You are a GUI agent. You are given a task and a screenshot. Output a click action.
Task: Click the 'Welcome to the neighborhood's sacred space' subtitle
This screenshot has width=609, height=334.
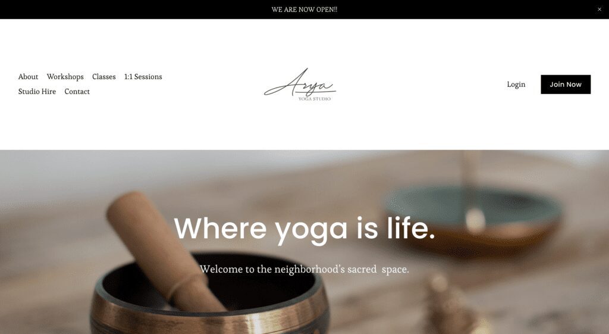[x=304, y=269]
